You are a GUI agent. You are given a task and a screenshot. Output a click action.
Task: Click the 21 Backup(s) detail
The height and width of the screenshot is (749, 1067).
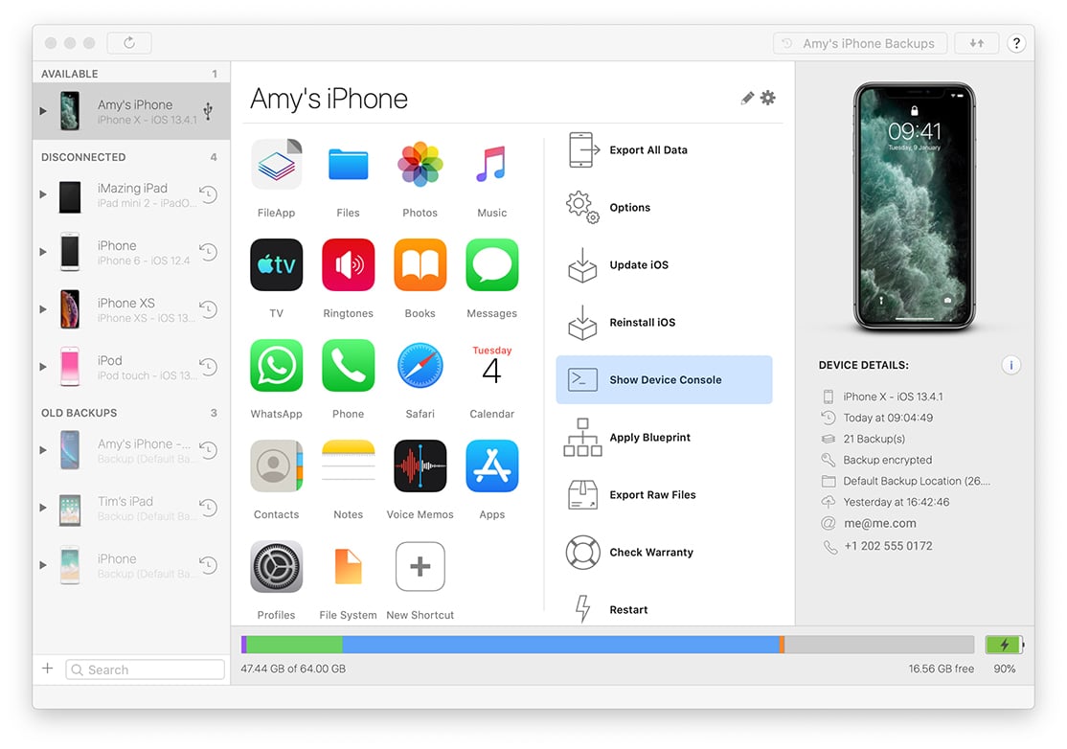click(874, 439)
